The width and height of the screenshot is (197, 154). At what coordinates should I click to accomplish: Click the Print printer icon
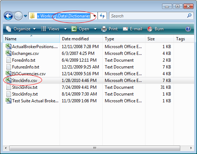coord(104,29)
